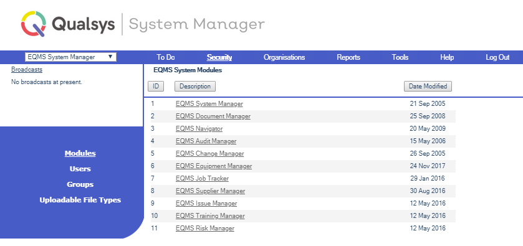Open the Tools menu
Screen dimensions: 523x246
coord(400,57)
